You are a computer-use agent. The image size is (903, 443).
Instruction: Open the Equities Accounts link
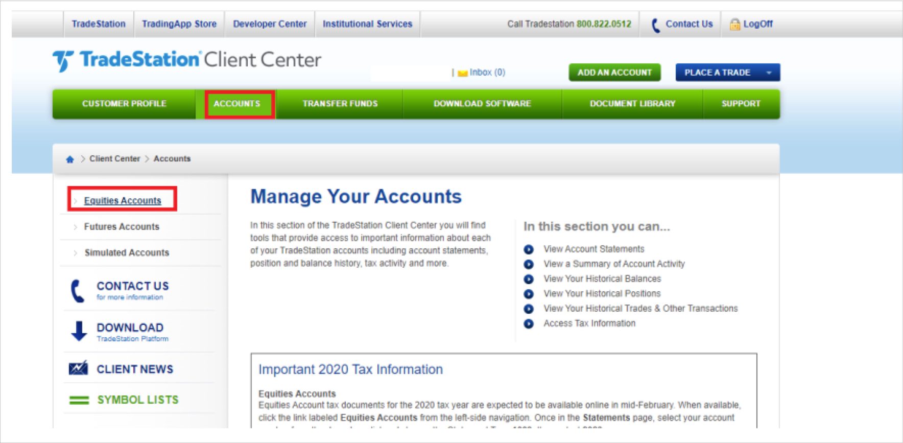[x=123, y=201]
